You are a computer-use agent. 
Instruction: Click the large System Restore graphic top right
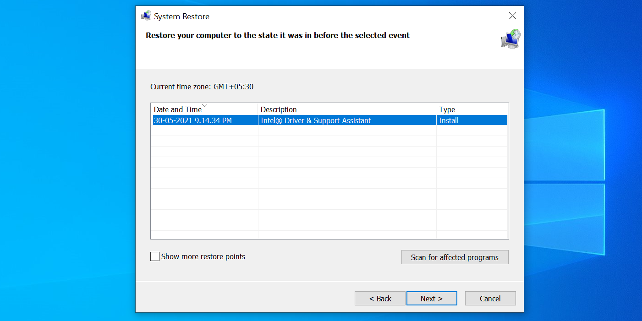[x=510, y=39]
